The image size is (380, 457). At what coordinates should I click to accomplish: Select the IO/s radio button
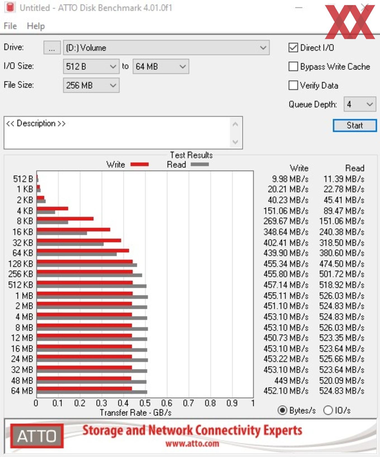[328, 410]
